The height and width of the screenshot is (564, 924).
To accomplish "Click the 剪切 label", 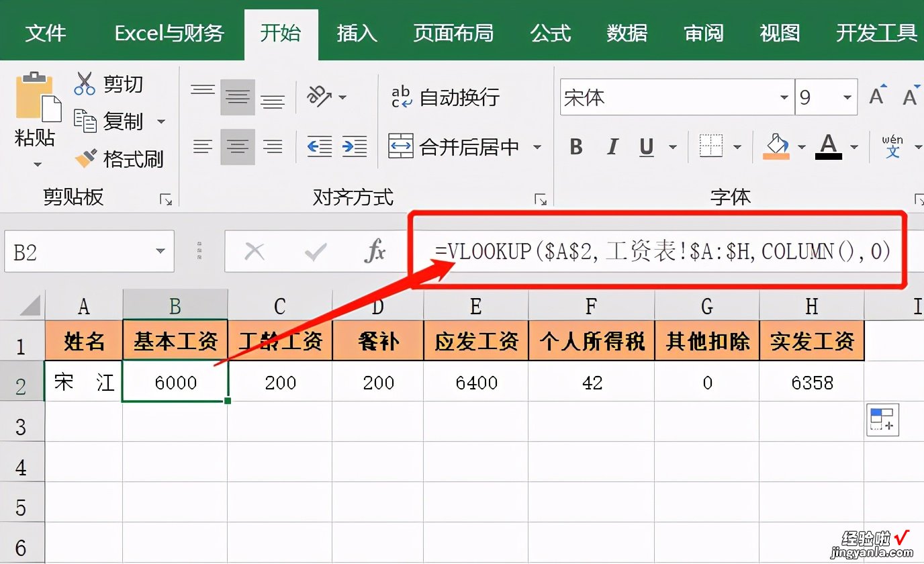I will (x=123, y=84).
